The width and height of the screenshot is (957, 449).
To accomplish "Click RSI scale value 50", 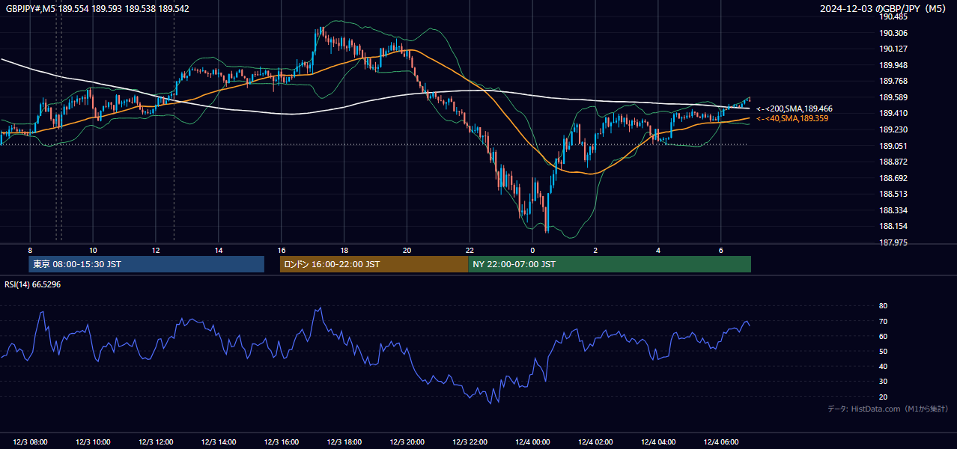I will [x=883, y=351].
